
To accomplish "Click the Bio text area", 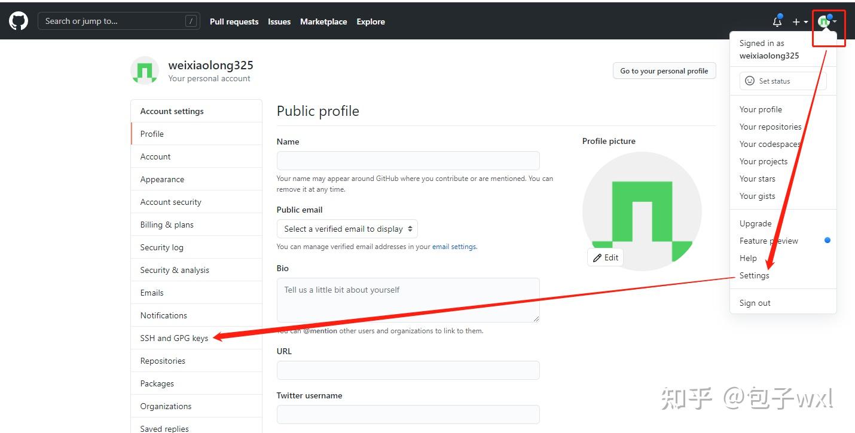I will click(x=408, y=299).
